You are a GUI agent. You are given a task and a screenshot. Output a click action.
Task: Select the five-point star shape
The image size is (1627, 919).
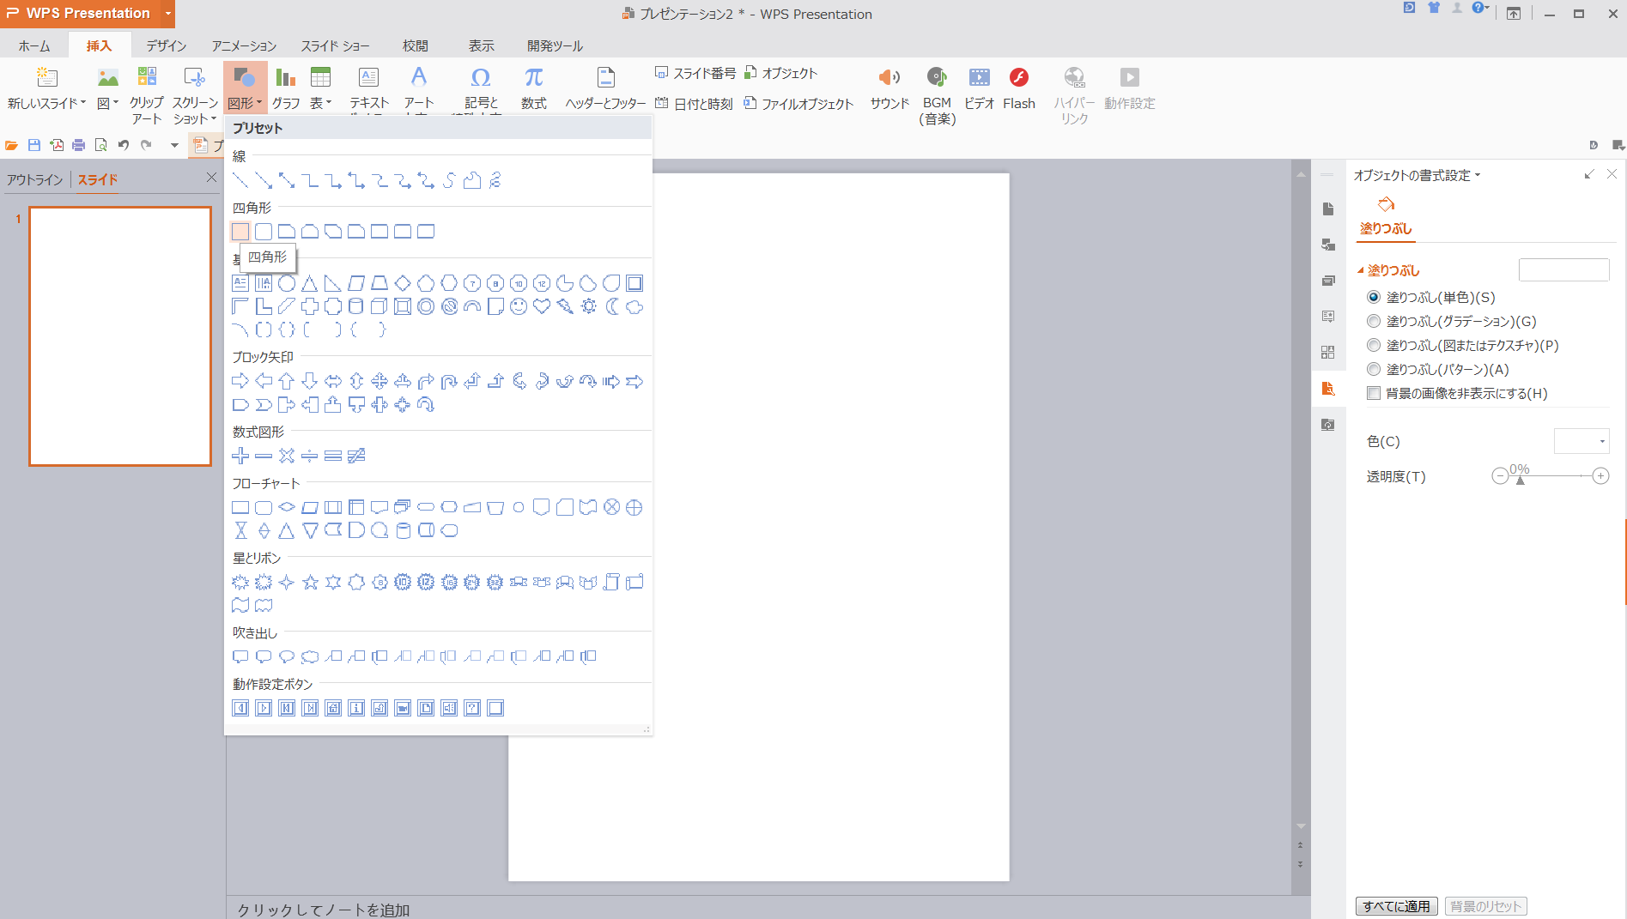point(310,582)
